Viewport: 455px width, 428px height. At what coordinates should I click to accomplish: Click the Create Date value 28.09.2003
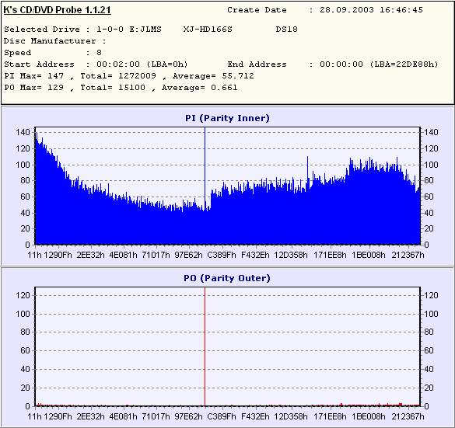(347, 10)
